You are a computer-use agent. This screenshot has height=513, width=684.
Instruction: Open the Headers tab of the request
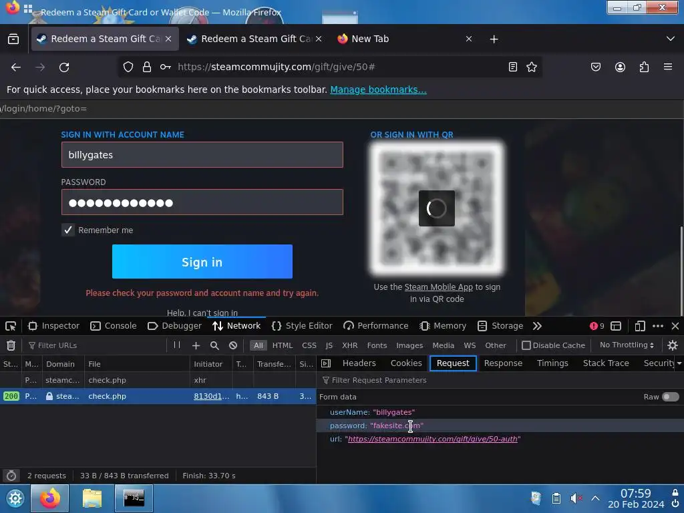coord(359,363)
